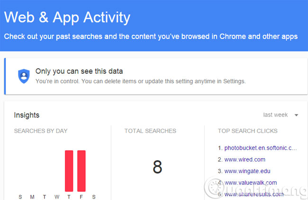Open the www.wired.com link

pyautogui.click(x=245, y=160)
